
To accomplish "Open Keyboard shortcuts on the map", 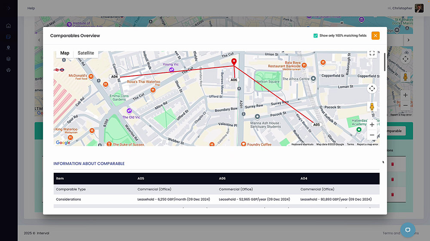I will coord(302,145).
